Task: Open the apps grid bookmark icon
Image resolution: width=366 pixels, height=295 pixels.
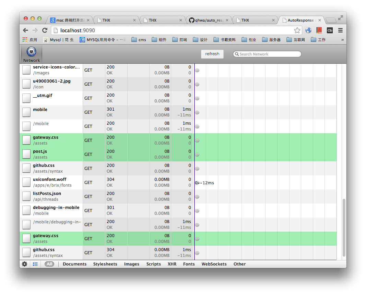Action: [x=25, y=40]
